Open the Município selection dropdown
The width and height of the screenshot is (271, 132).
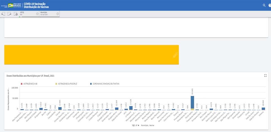47,14
